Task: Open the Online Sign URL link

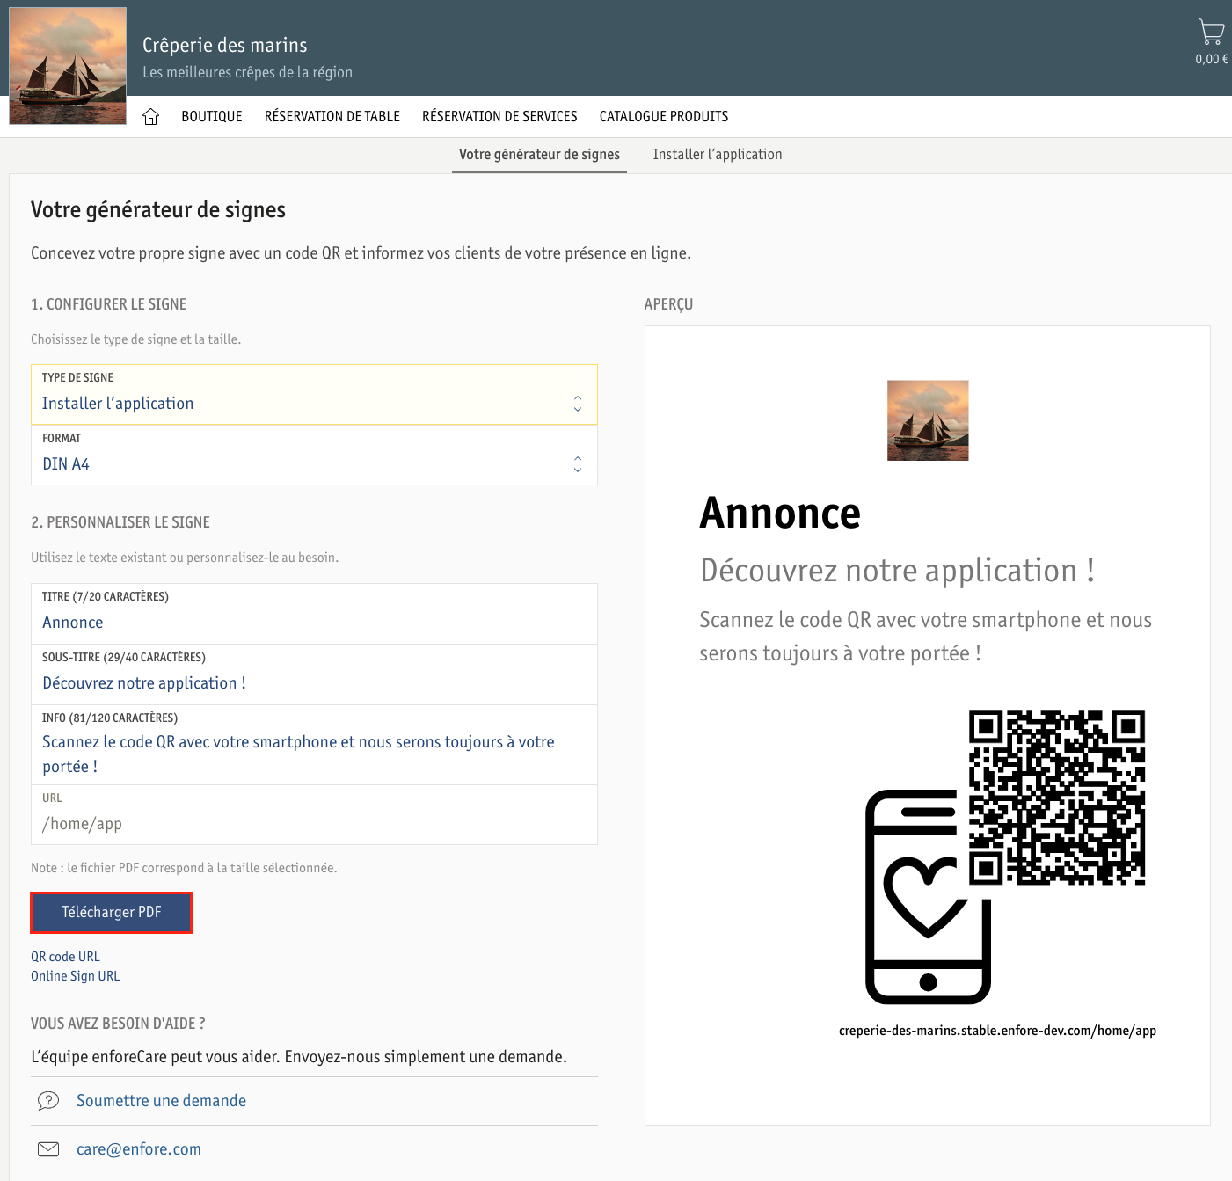Action: (x=75, y=976)
